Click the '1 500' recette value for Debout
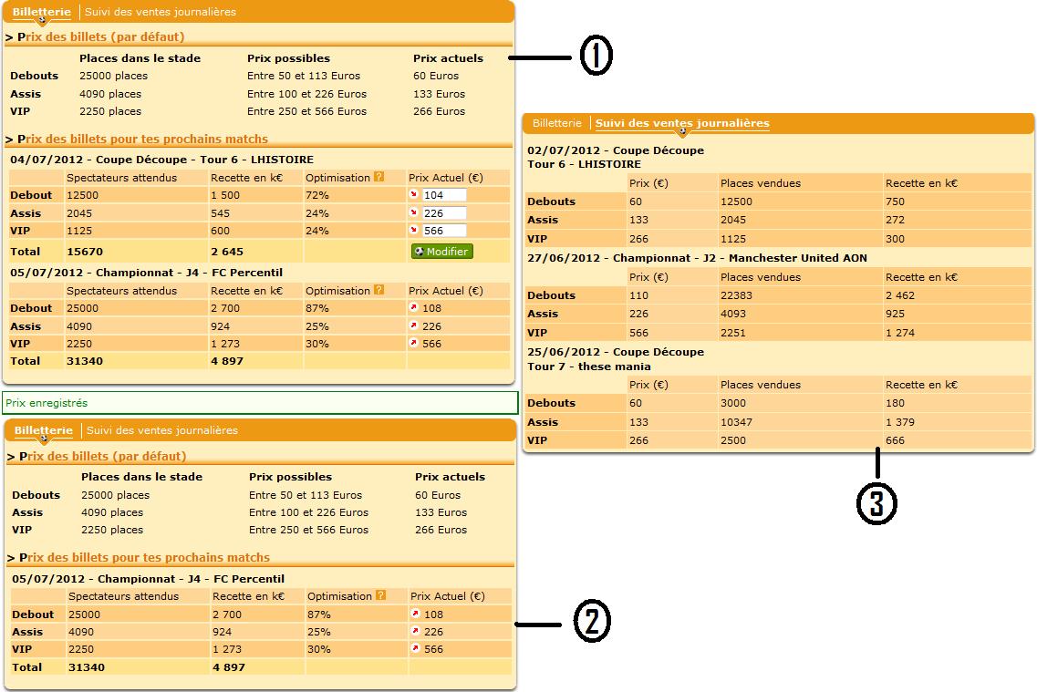 click(x=225, y=195)
